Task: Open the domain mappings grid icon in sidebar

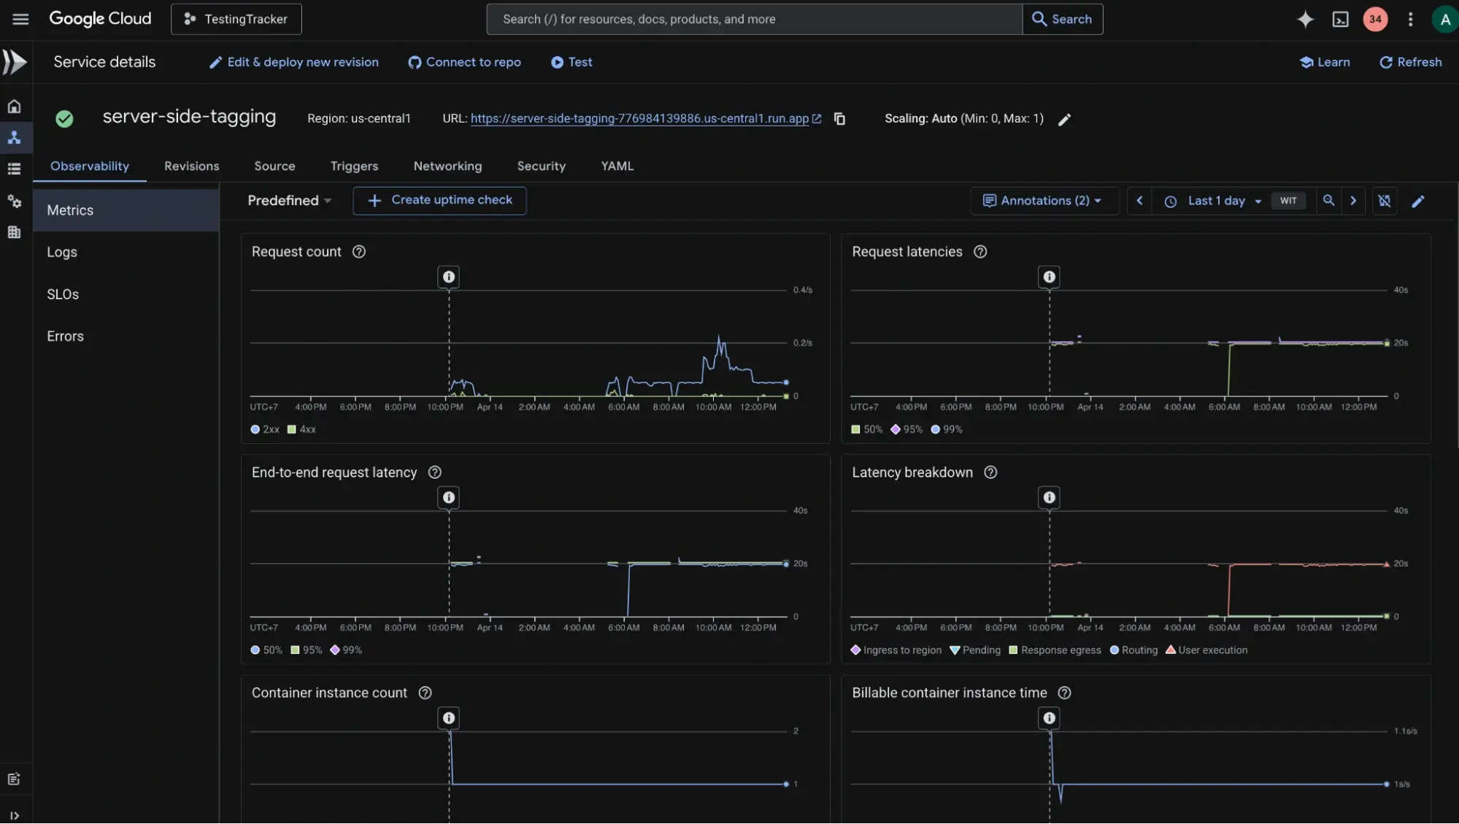Action: pos(14,232)
